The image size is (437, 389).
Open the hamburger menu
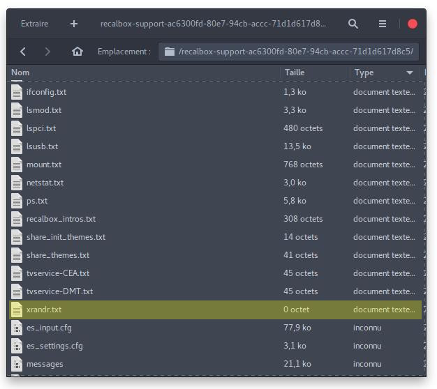coord(383,24)
